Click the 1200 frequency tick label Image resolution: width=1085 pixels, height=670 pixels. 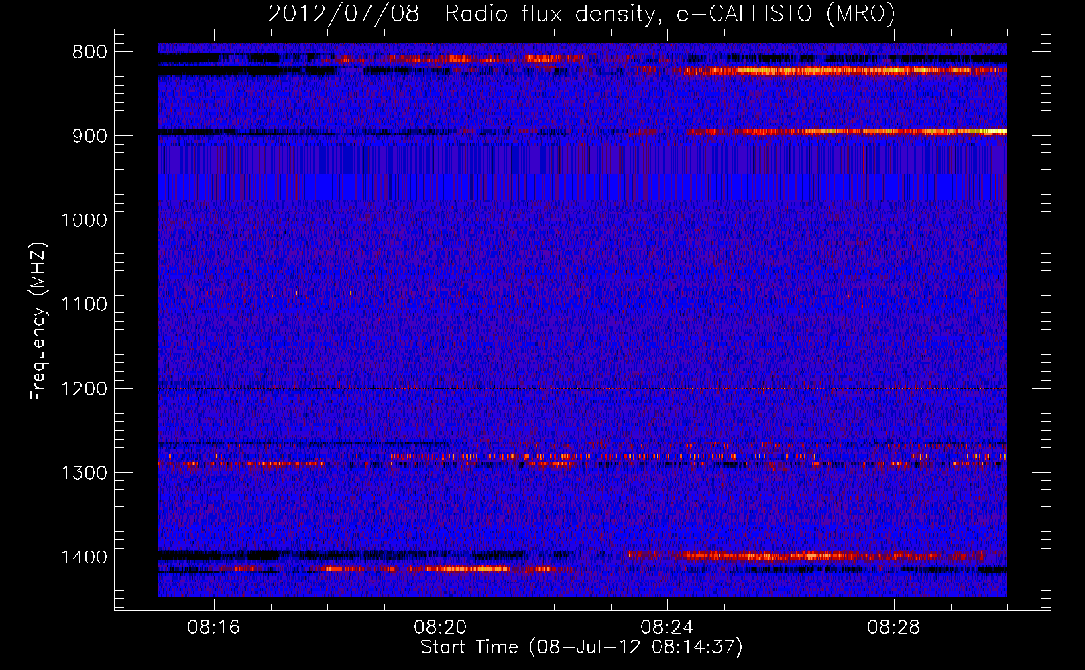pos(84,389)
